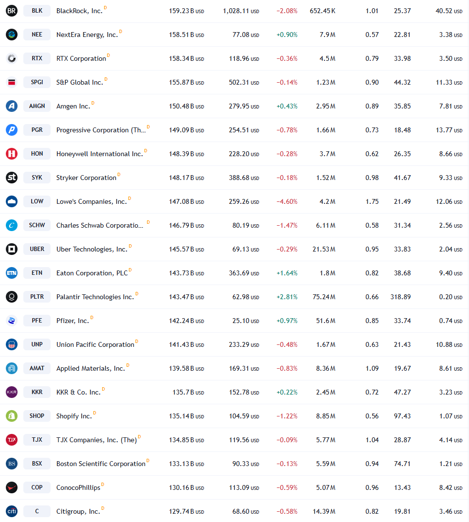Open BlackRock, Inc. company link
Image resolution: width=469 pixels, height=522 pixels.
coord(79,11)
